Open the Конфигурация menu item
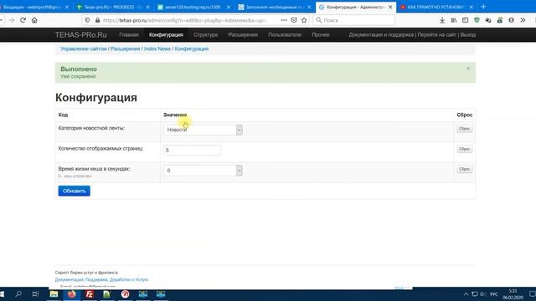 click(166, 35)
